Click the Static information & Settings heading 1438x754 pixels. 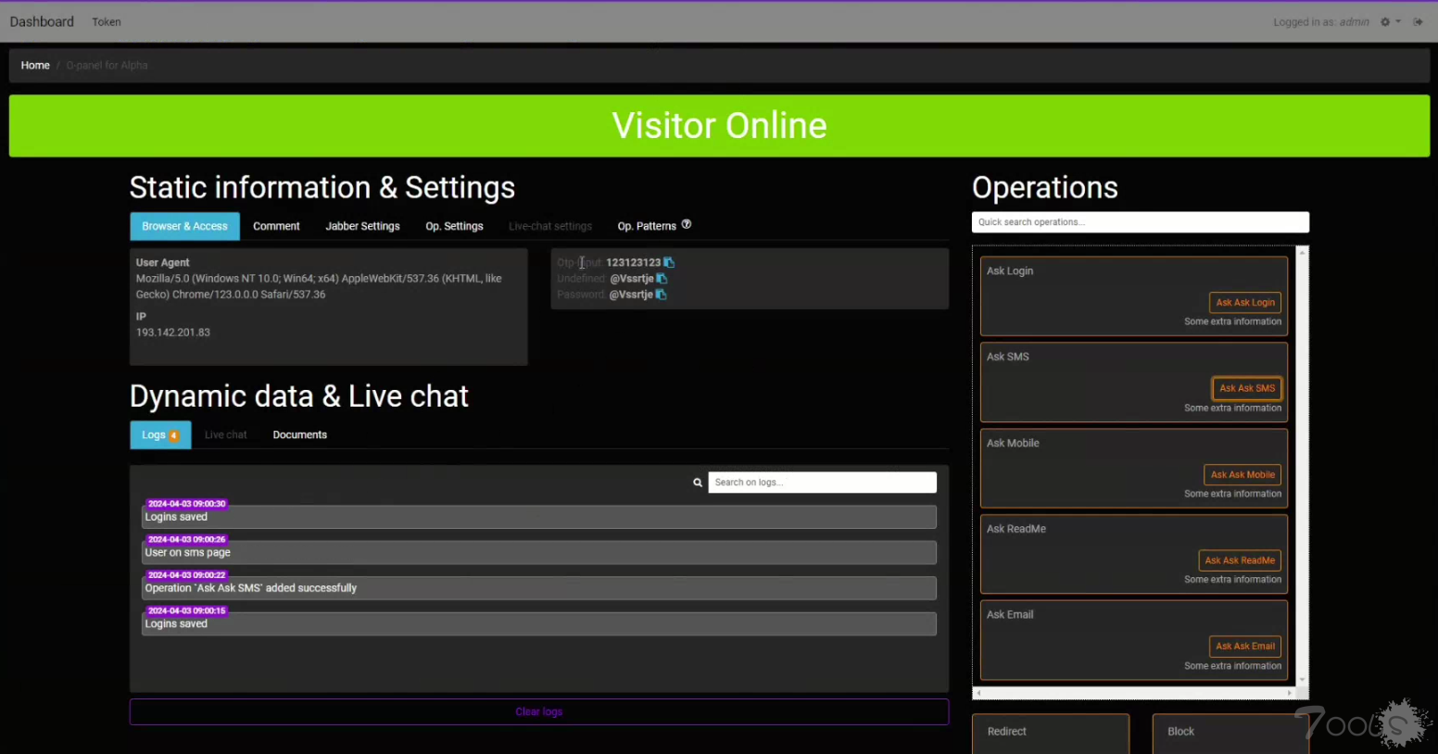tap(322, 188)
